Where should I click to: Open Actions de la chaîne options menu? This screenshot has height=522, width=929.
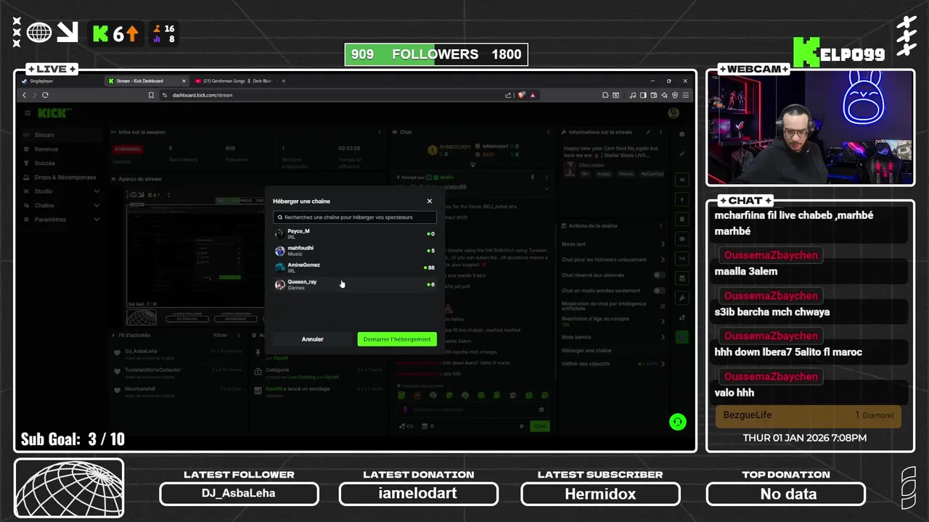point(663,226)
